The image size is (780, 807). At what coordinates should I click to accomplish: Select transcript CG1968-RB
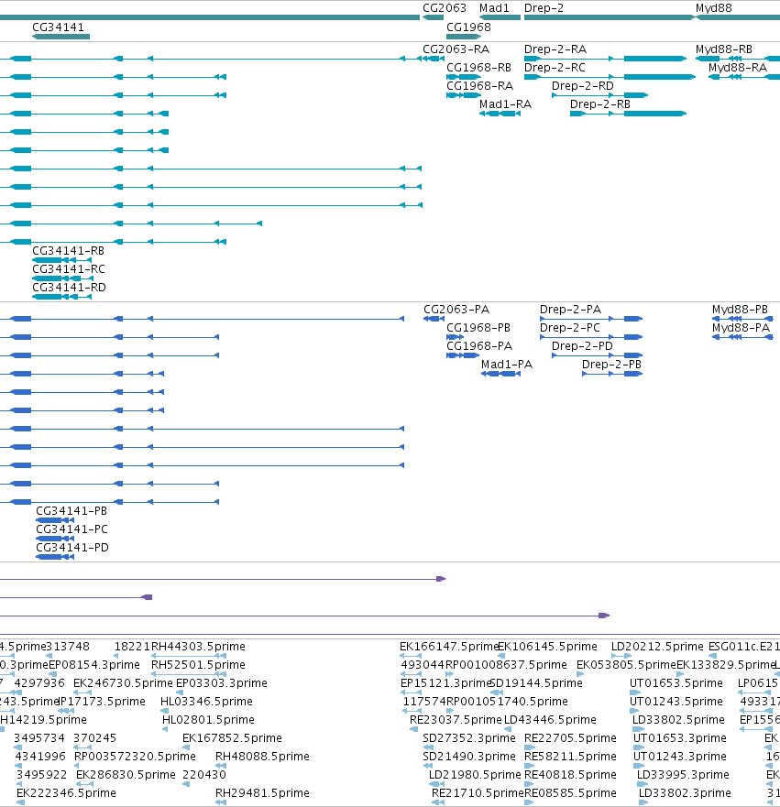pos(478,68)
